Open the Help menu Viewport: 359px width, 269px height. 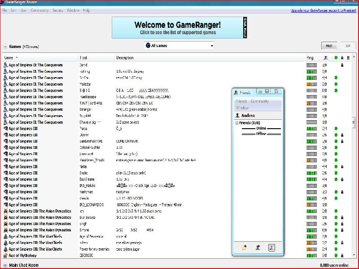point(87,10)
